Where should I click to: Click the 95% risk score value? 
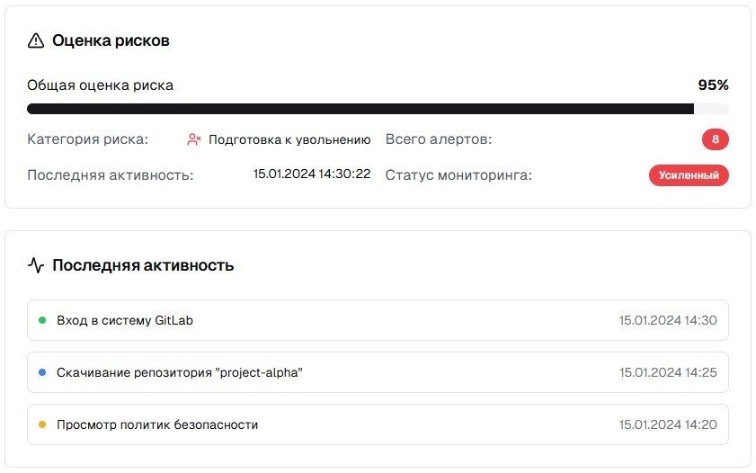[713, 85]
